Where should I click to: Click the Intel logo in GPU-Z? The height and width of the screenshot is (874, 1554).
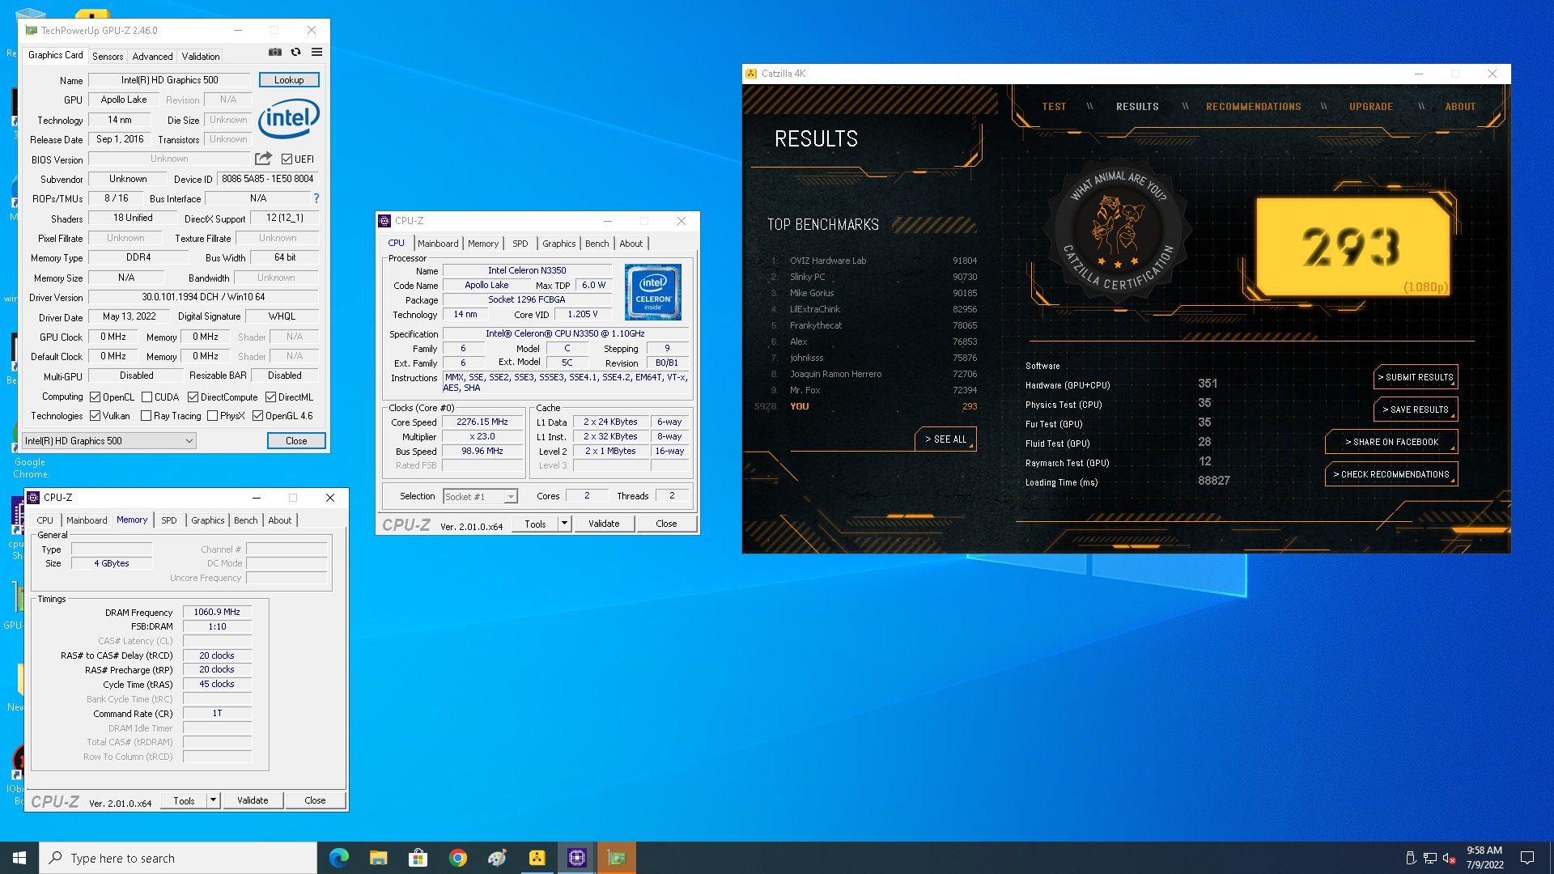point(289,119)
